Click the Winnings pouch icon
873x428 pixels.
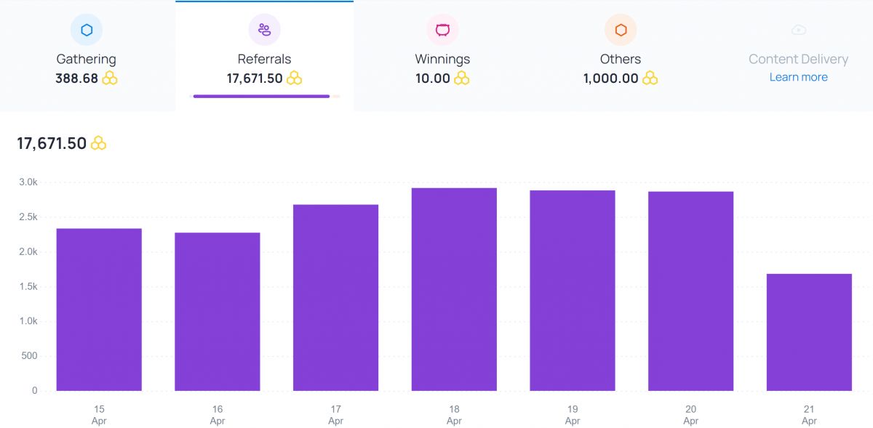[x=442, y=29]
